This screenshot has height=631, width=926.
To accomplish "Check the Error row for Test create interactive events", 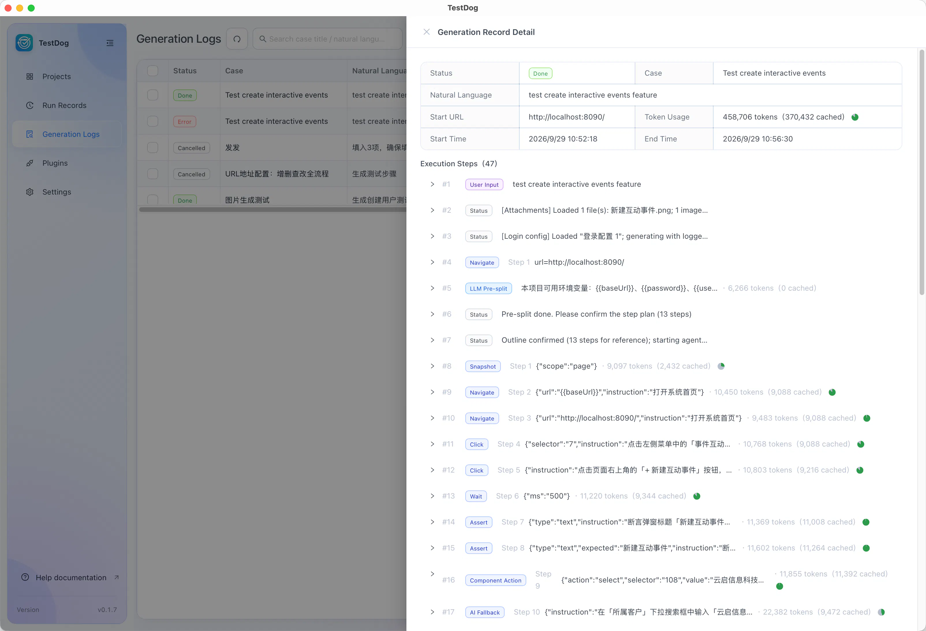I will click(153, 121).
